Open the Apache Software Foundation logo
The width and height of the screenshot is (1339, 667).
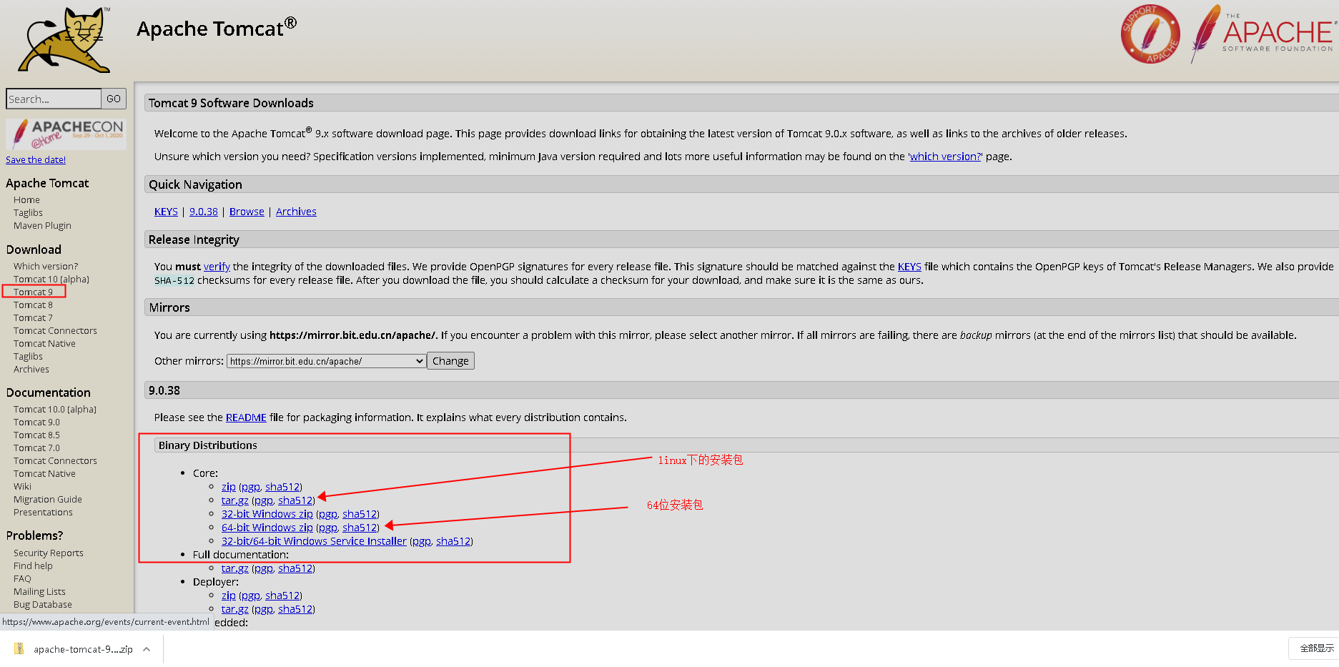tap(1263, 34)
